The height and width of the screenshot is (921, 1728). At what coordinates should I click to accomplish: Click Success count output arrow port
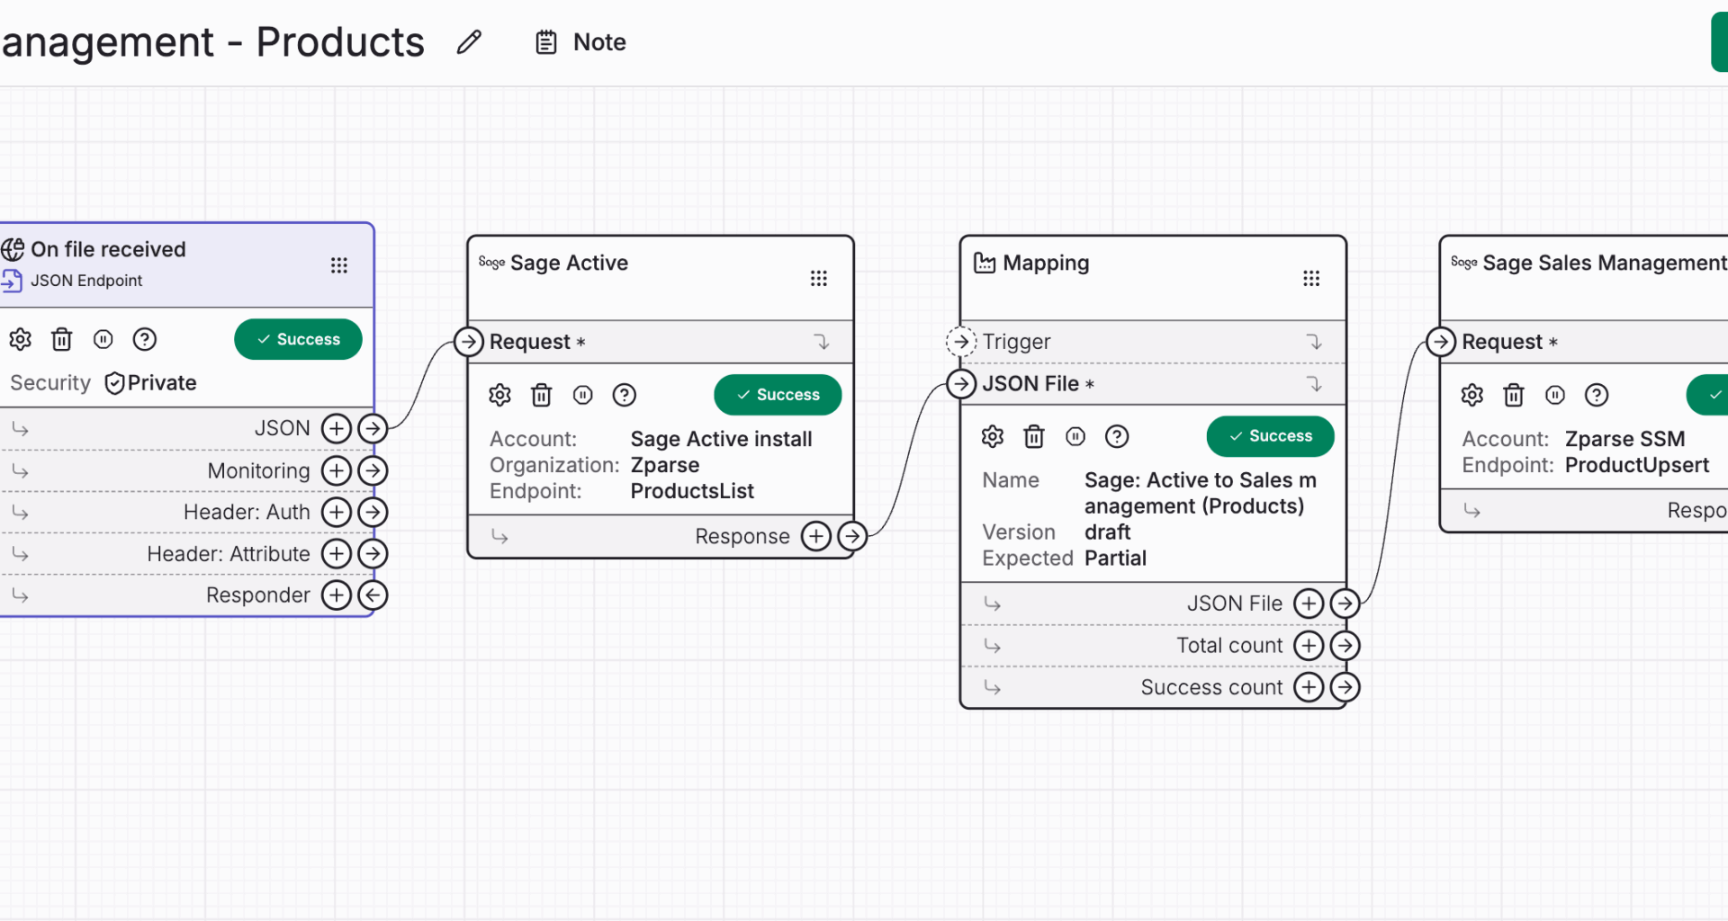(x=1345, y=687)
